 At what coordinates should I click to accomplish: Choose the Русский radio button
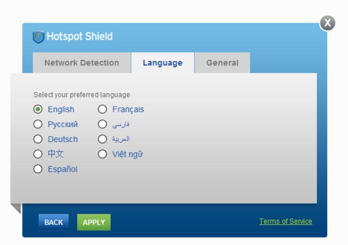38,124
